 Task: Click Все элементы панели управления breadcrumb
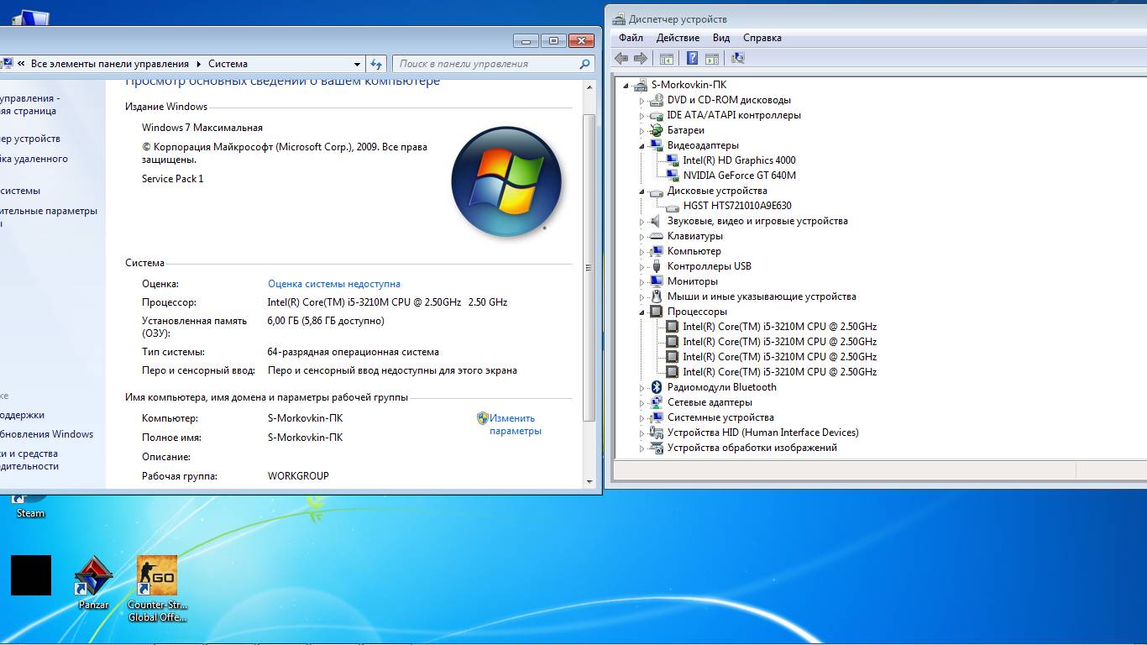[x=110, y=64]
